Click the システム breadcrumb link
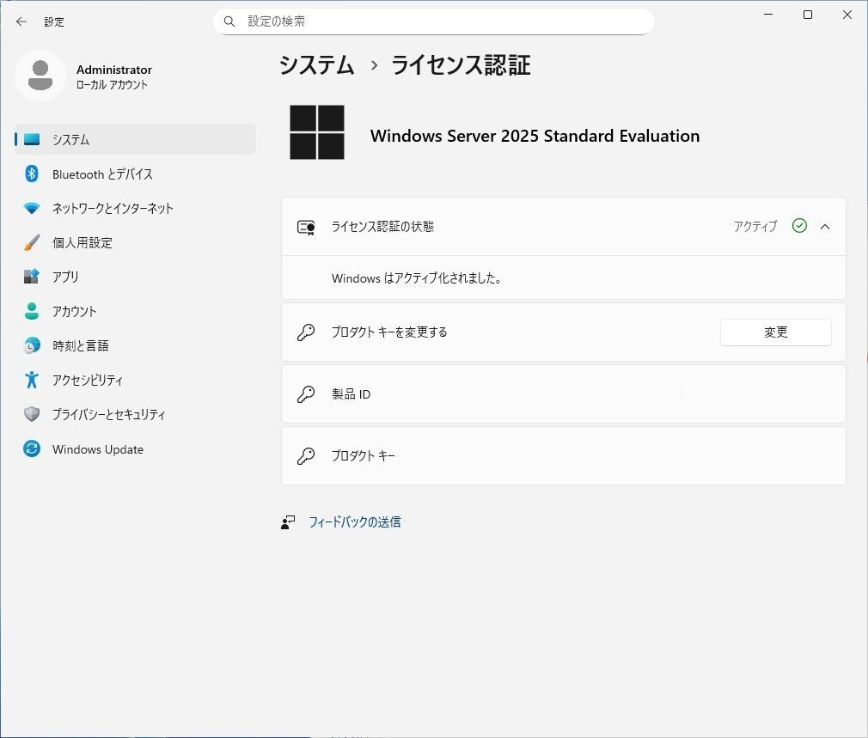This screenshot has height=738, width=868. click(316, 65)
